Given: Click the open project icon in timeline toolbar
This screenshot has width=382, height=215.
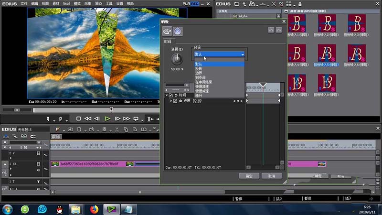Looking at the screenshot, I should pos(92,129).
